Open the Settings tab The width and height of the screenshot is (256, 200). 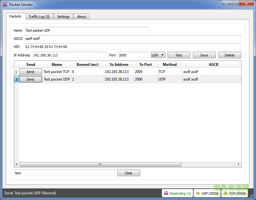[63, 17]
